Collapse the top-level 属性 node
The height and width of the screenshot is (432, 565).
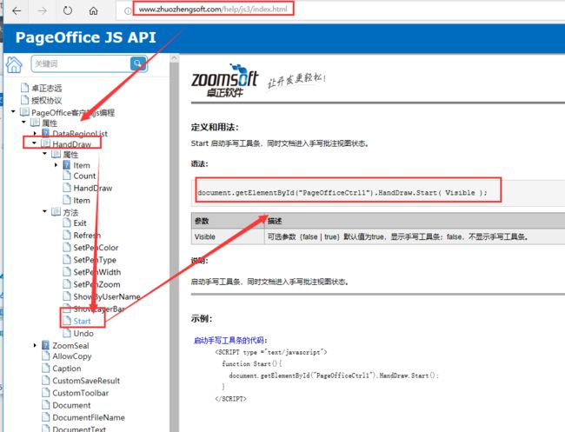click(x=23, y=123)
